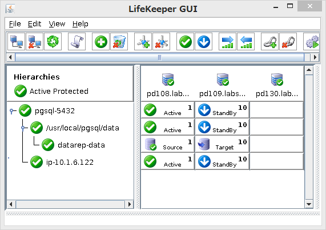Click the Source status icon for datarep-data
Screen dimensions: 326x230
click(151, 144)
